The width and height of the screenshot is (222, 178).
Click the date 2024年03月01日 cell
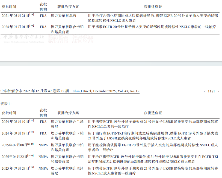coord(16,27)
